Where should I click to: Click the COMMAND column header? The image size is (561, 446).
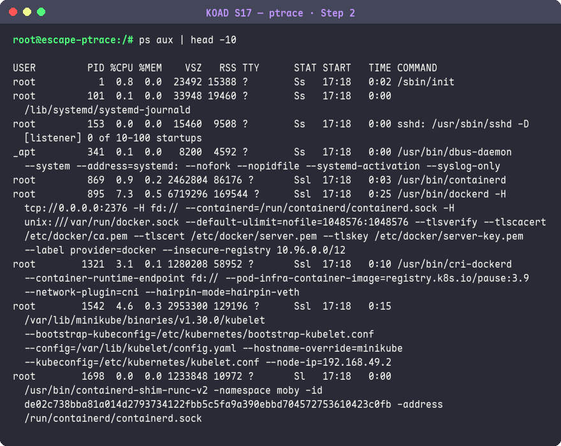click(x=417, y=68)
